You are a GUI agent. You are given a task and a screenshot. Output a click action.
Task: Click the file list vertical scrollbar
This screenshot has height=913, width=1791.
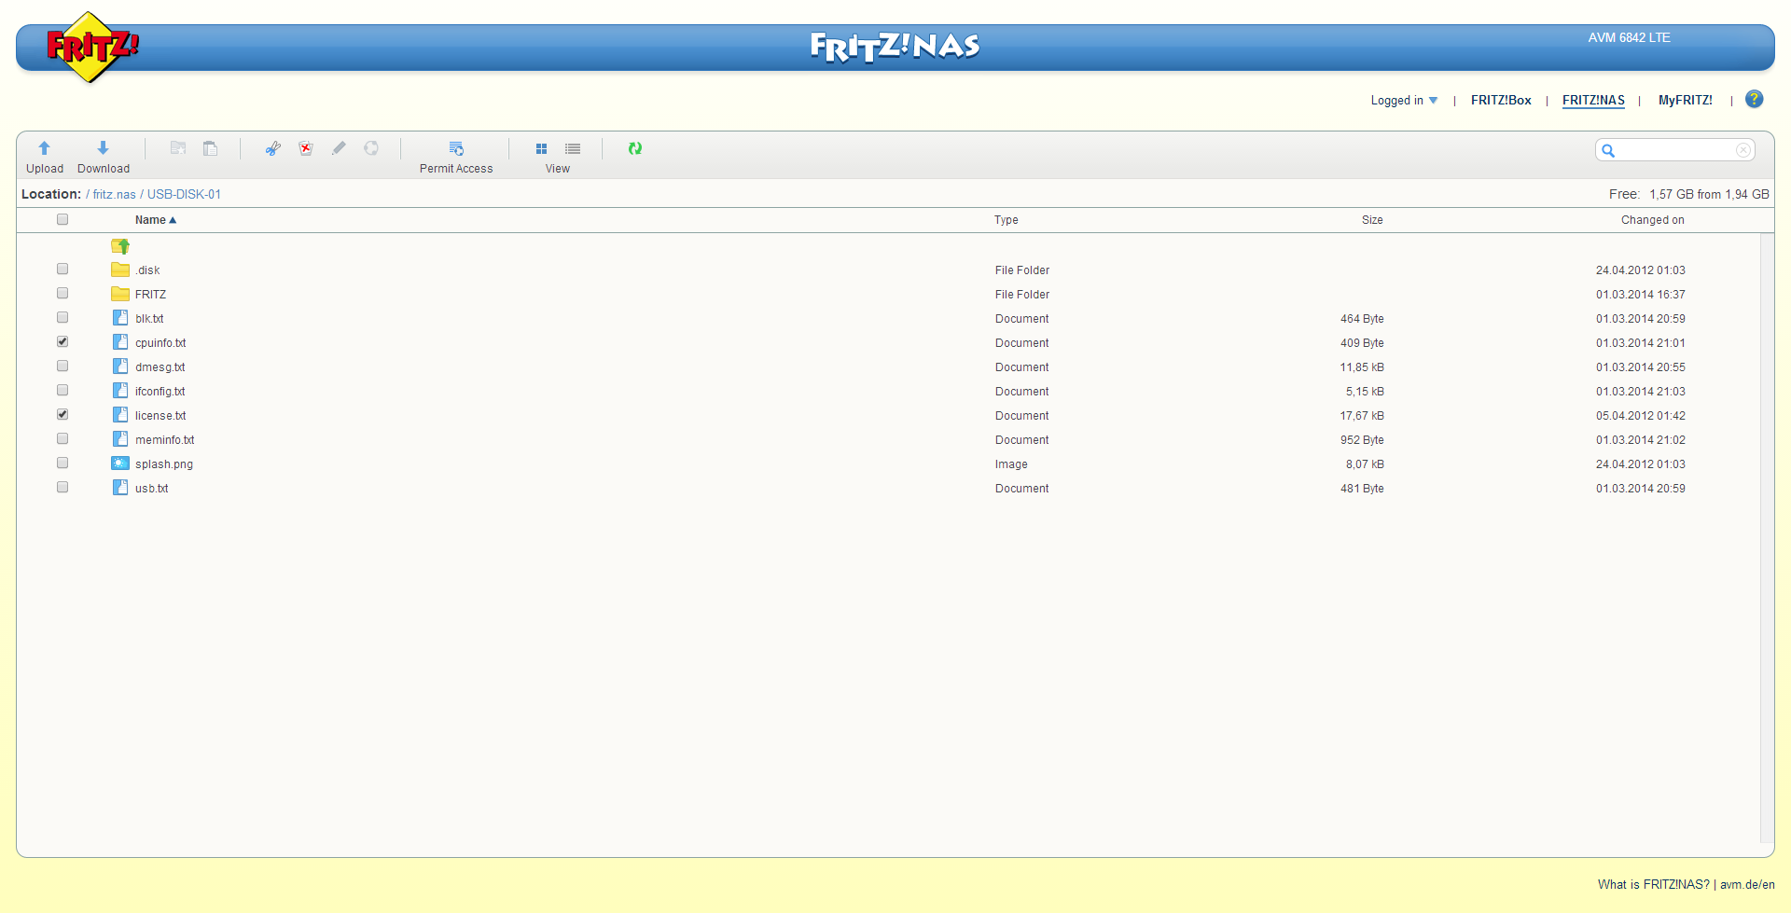coord(1767,537)
